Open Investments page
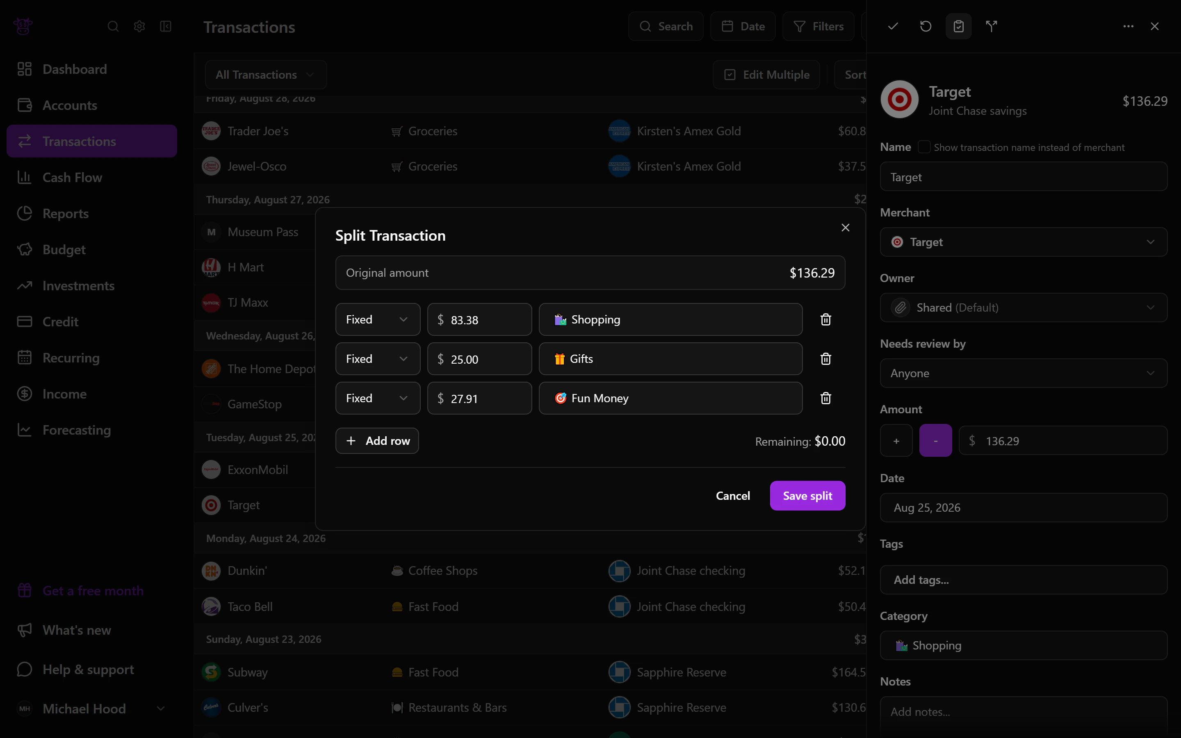Viewport: 1181px width, 738px height. 92,285
